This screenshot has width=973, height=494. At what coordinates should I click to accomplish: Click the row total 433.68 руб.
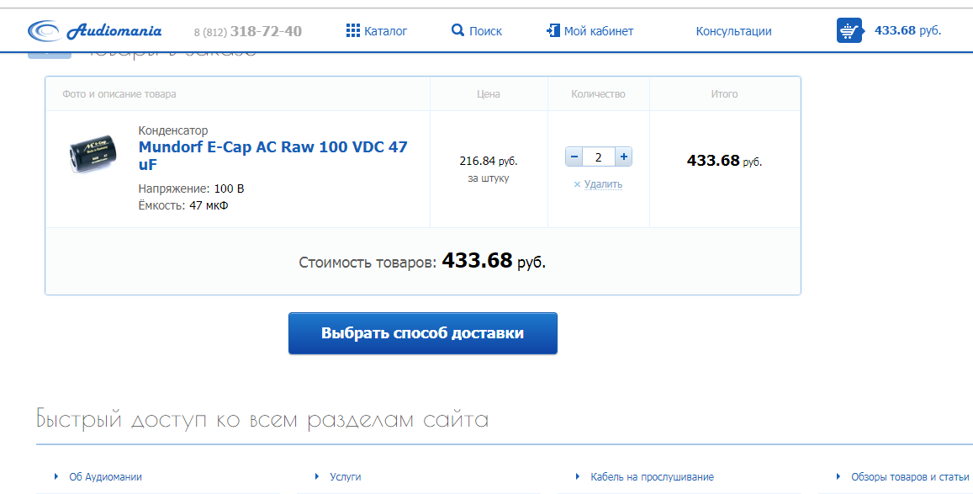coord(724,161)
